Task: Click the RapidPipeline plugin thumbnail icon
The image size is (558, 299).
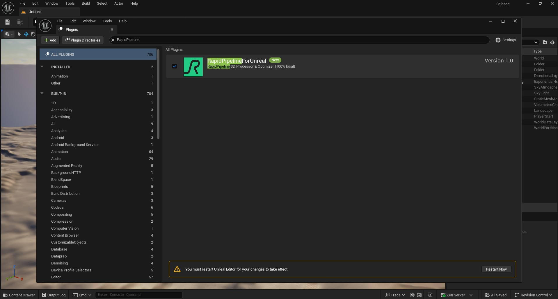Action: coord(193,67)
